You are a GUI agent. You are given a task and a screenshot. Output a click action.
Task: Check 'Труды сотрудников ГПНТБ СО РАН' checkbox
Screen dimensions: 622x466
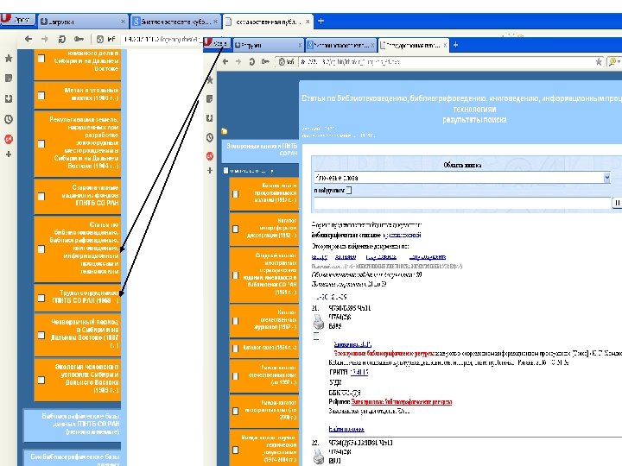coord(41,298)
